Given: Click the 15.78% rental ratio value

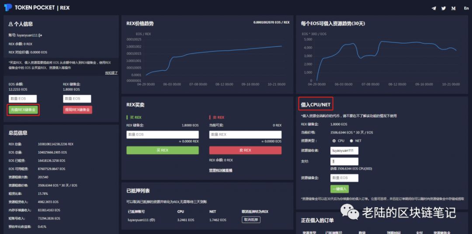Looking at the screenshot, I should coord(43,194).
